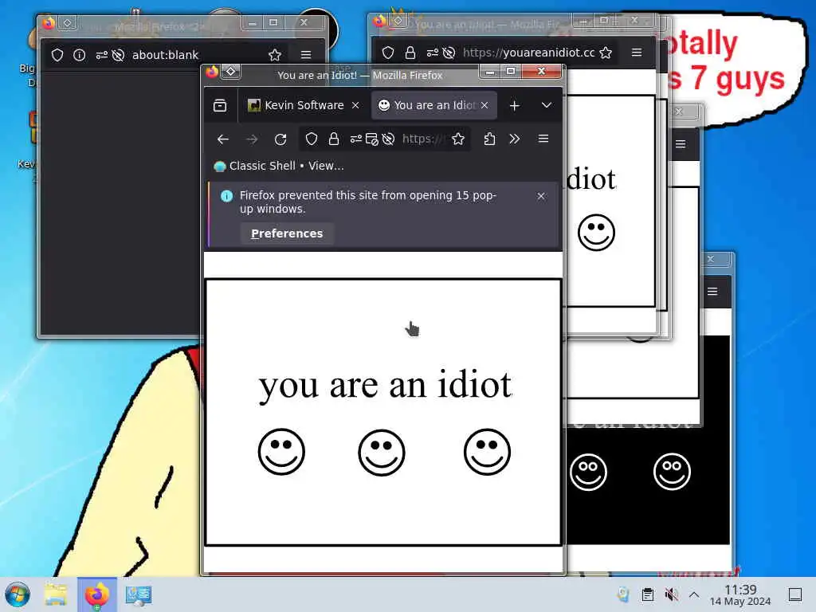
Task: Bookmark the about:blank page with the star
Action: (275, 55)
